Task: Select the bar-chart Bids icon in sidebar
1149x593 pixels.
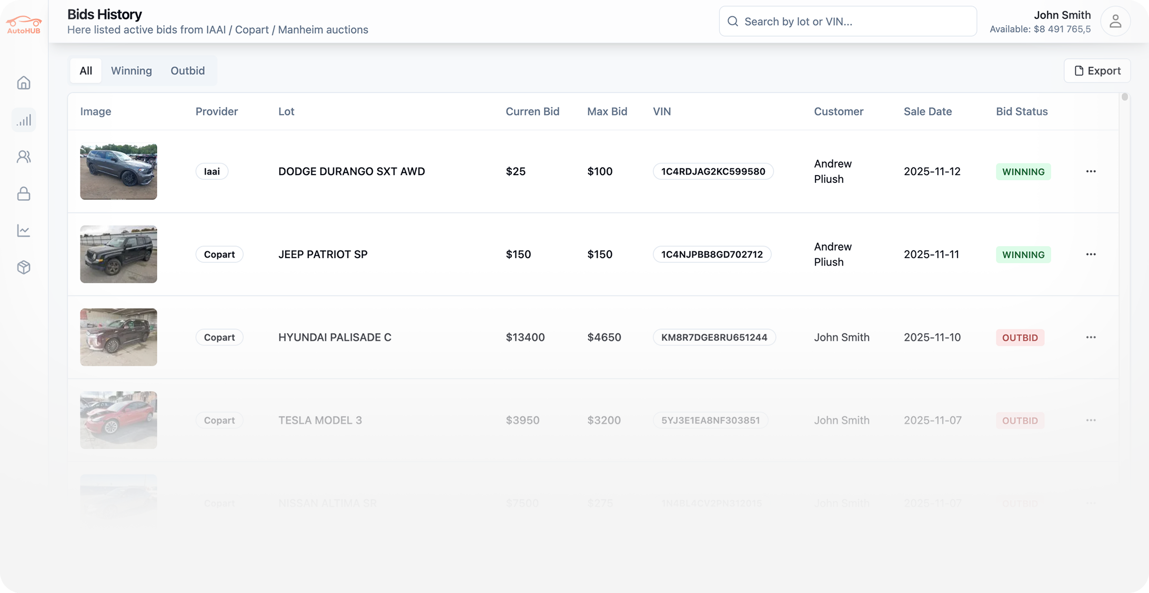Action: [24, 119]
